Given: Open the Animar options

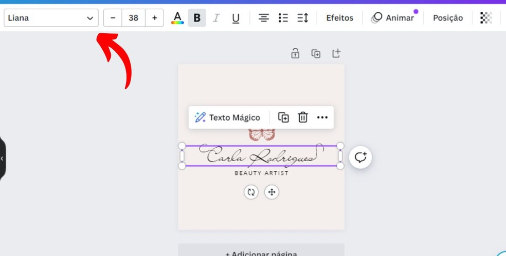Looking at the screenshot, I should (393, 18).
